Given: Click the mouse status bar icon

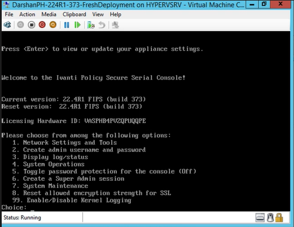Looking at the screenshot, I should click(x=270, y=217).
